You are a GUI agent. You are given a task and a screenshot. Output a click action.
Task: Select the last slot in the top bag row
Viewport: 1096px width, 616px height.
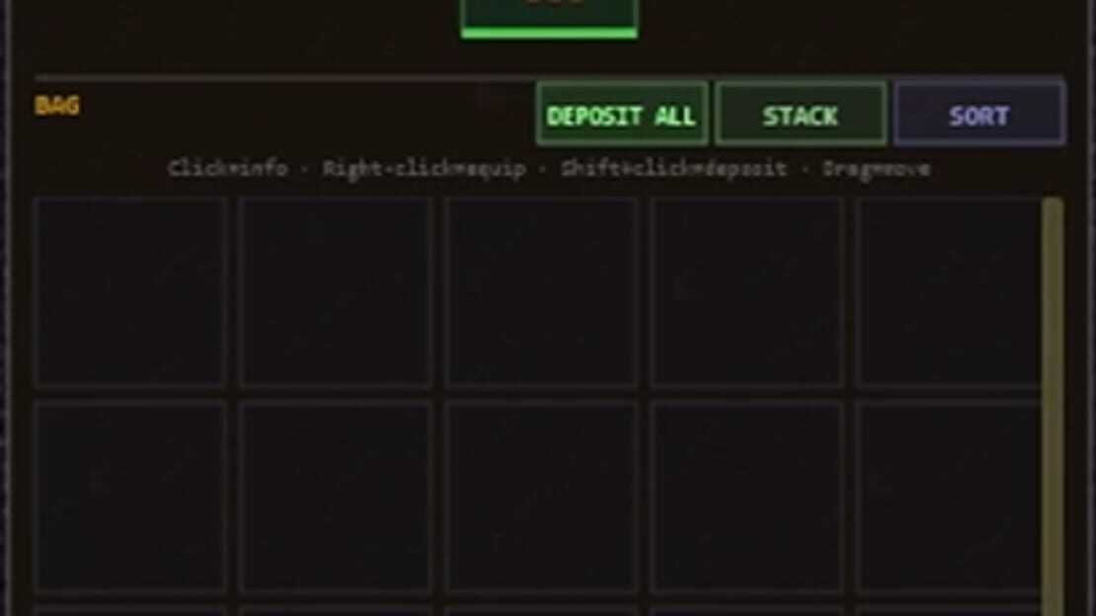coord(949,292)
